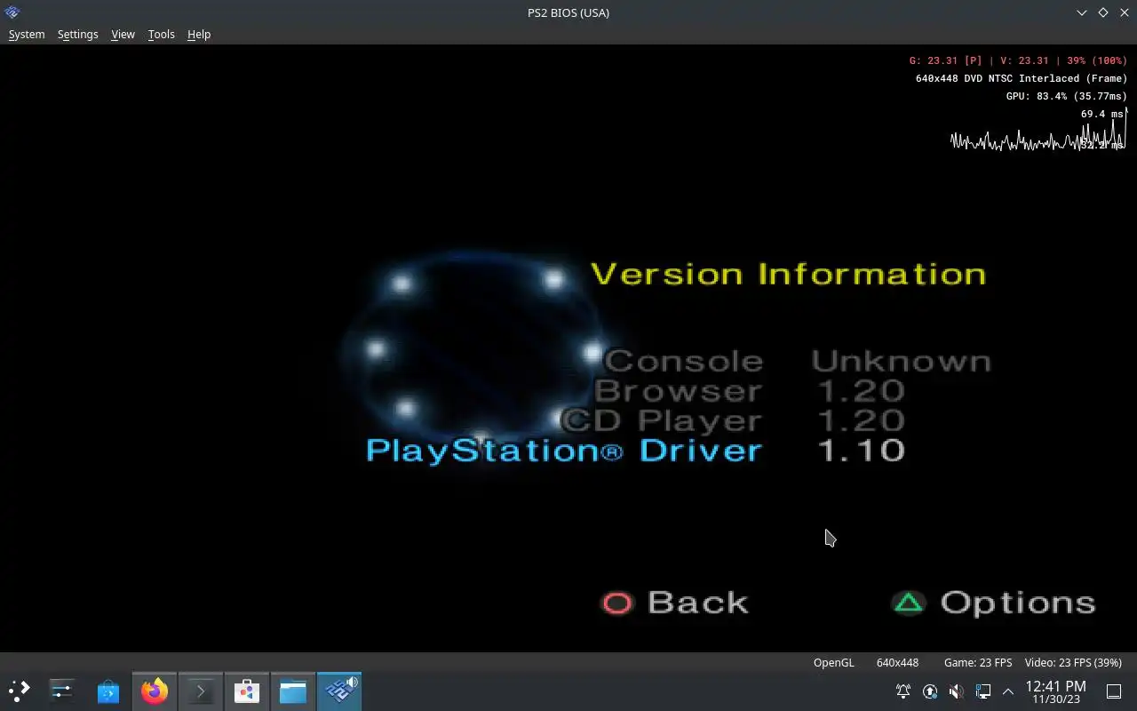1137x711 pixels.
Task: Launch Firefox from the taskbar
Action: (x=155, y=691)
